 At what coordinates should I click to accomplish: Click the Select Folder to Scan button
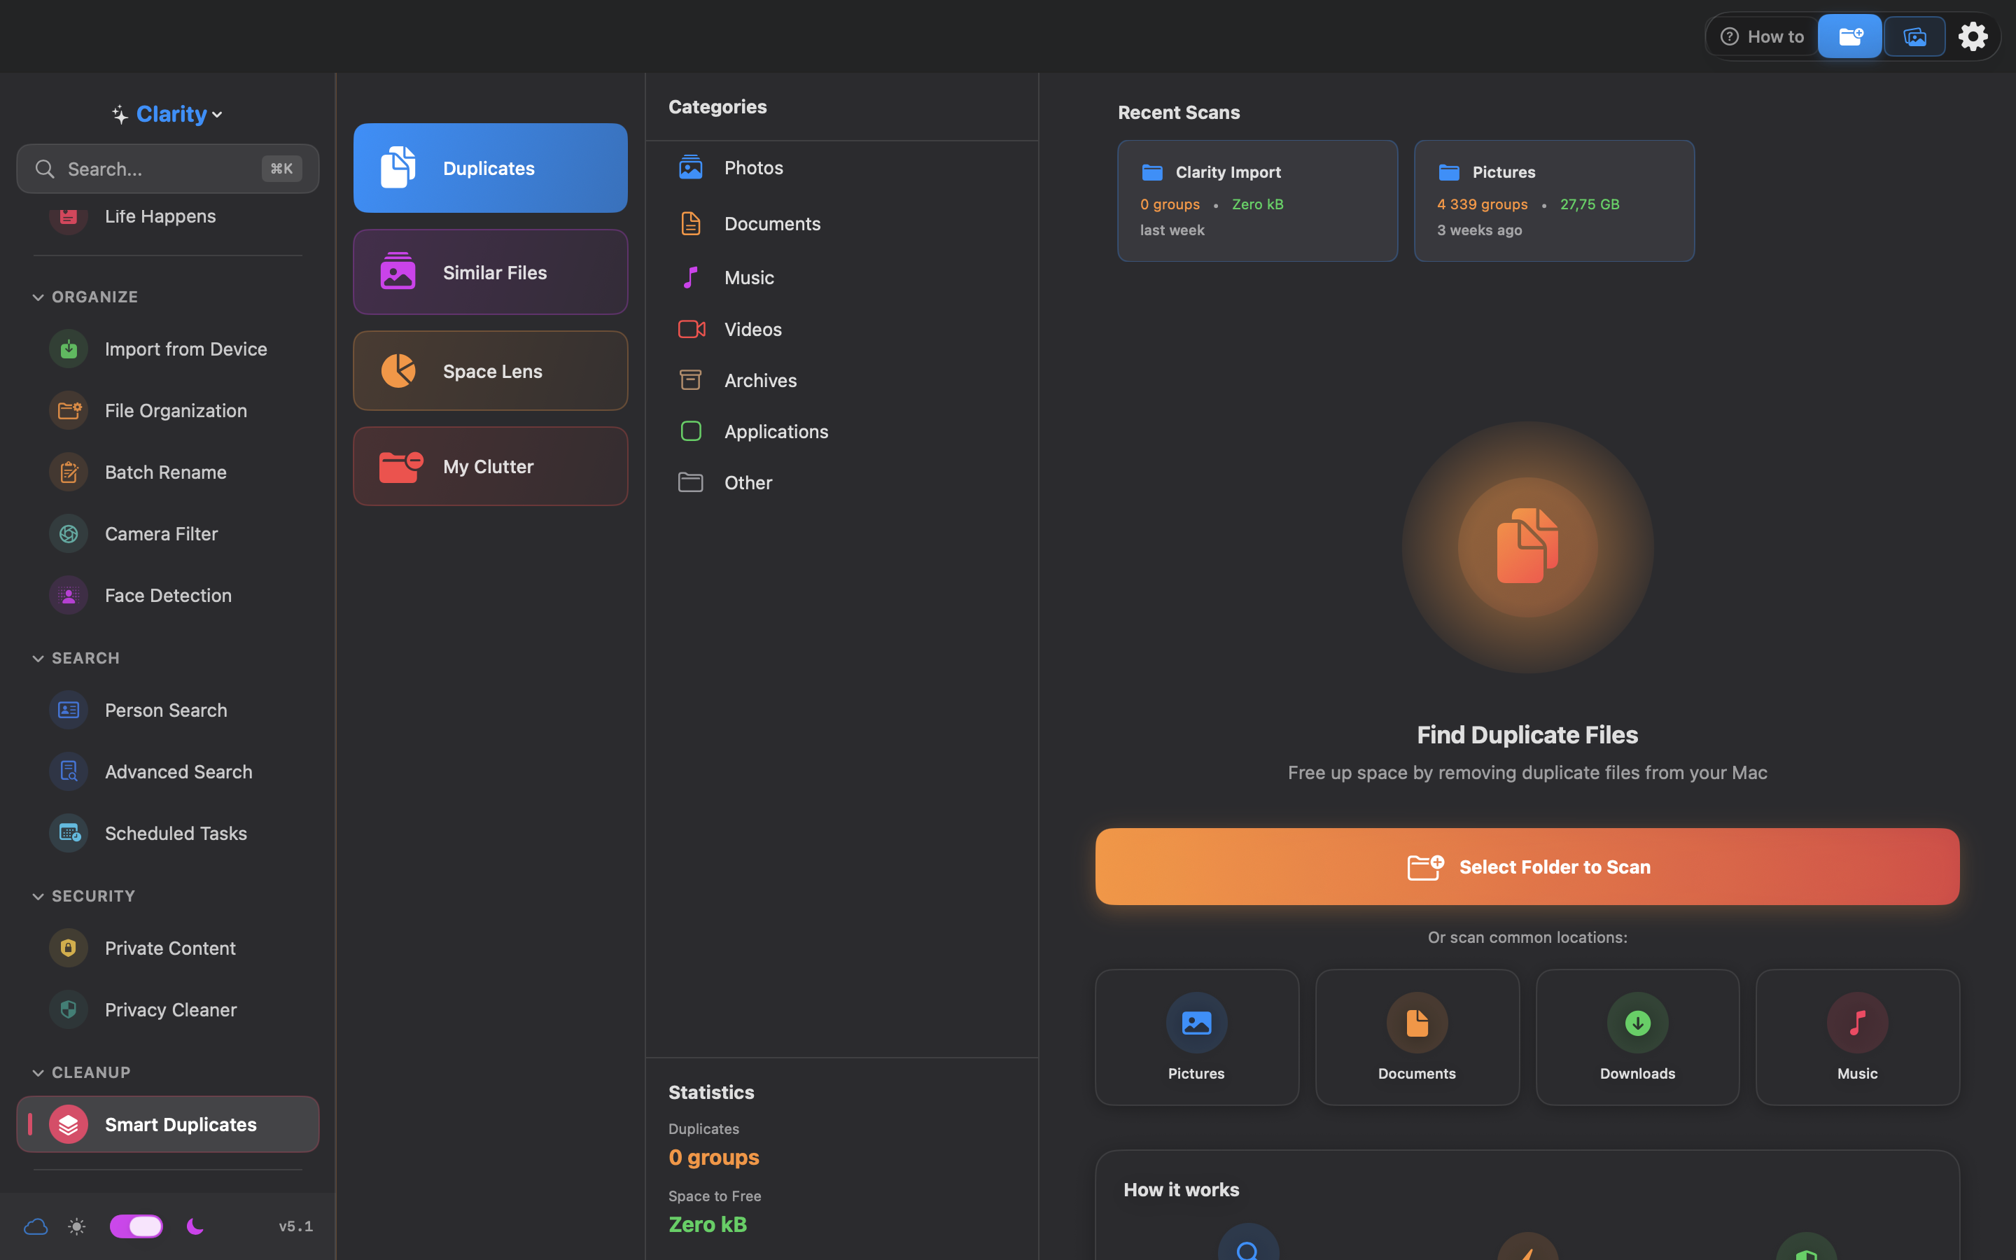click(1526, 867)
